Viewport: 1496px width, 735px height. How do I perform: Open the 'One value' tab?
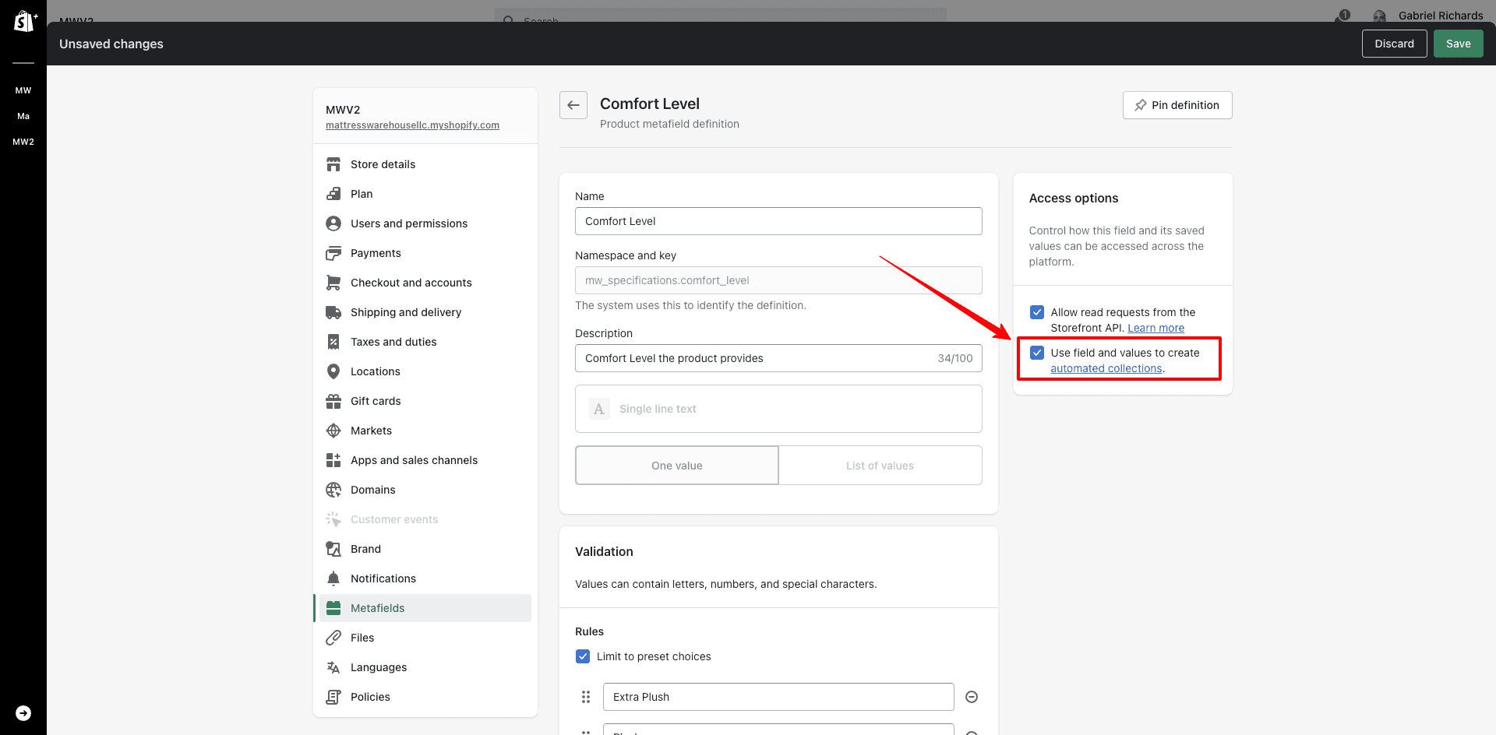(676, 465)
